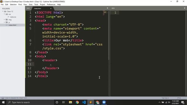Screen dimensions: 187x105
Task: Open the Preferences menu
Action: pyautogui.click(x=51, y=5)
